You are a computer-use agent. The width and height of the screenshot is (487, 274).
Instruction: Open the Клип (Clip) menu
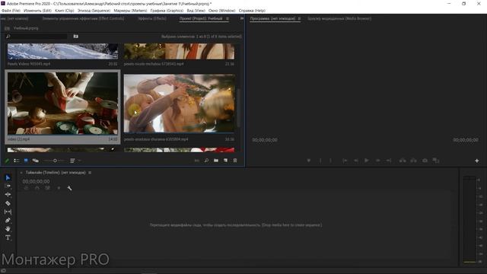pyautogui.click(x=64, y=11)
